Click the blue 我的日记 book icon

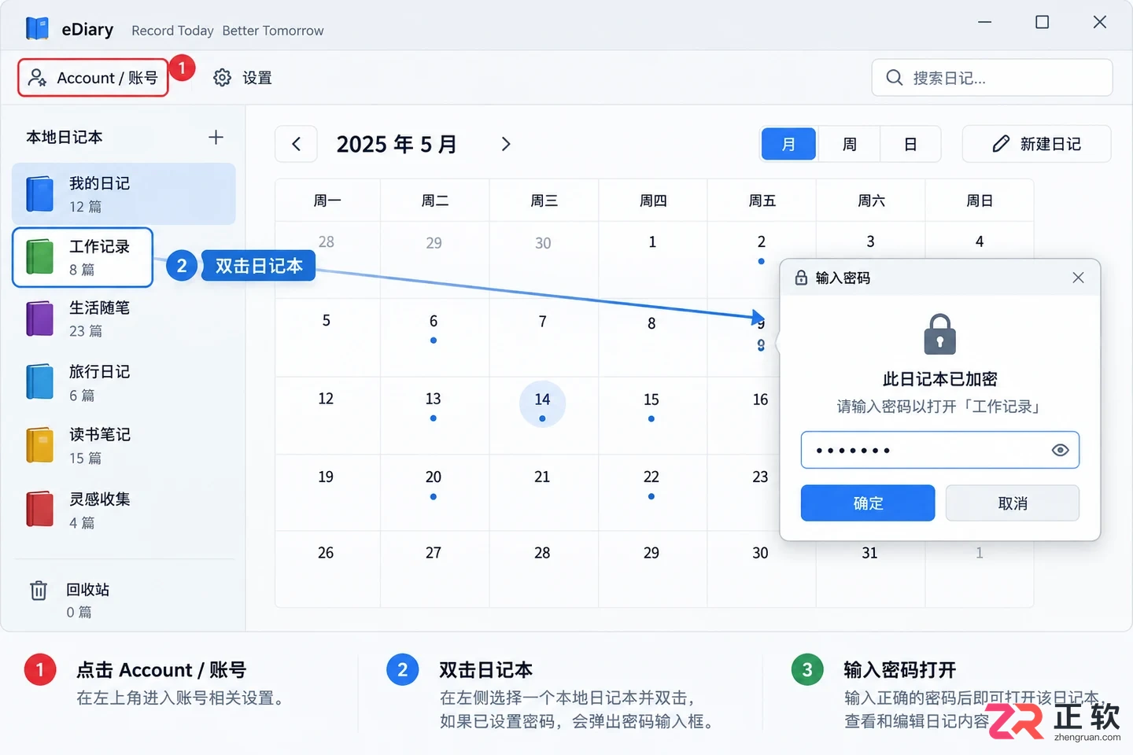coord(39,194)
